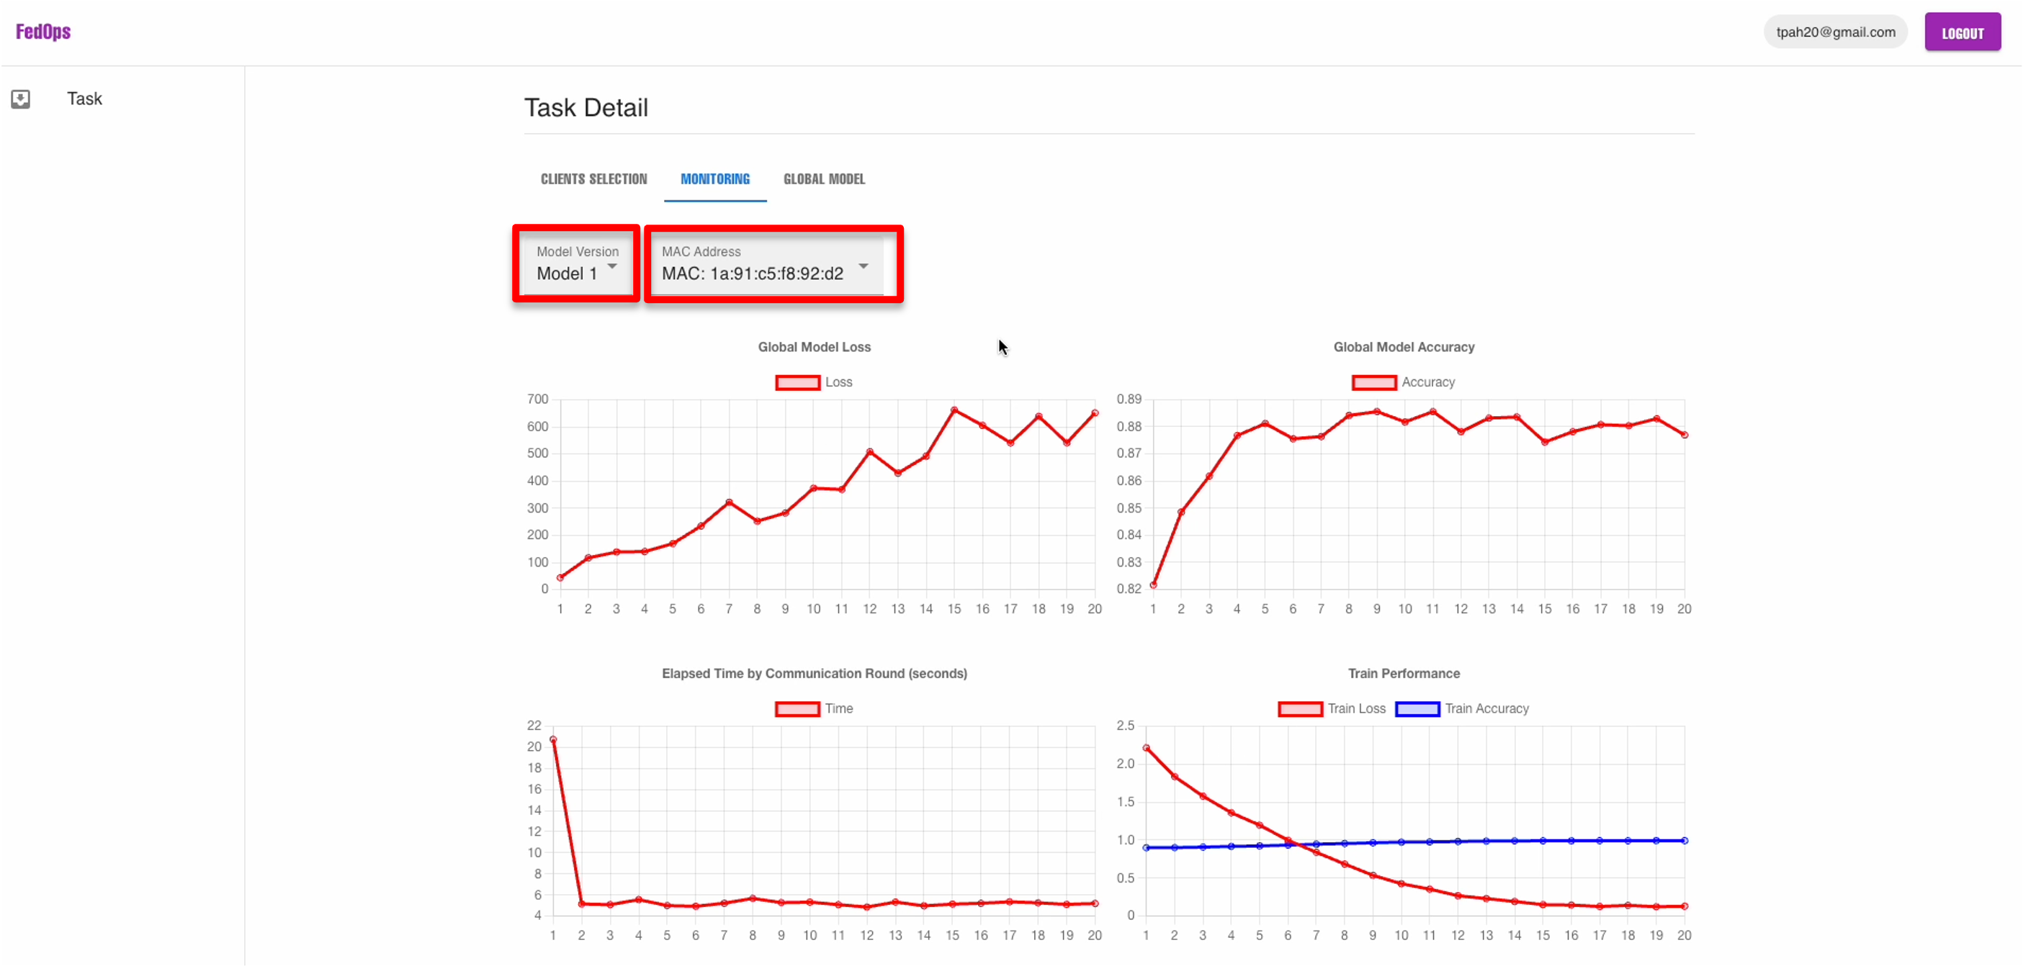Image resolution: width=2023 pixels, height=966 pixels.
Task: Click the LOGOUT button
Action: click(1962, 32)
